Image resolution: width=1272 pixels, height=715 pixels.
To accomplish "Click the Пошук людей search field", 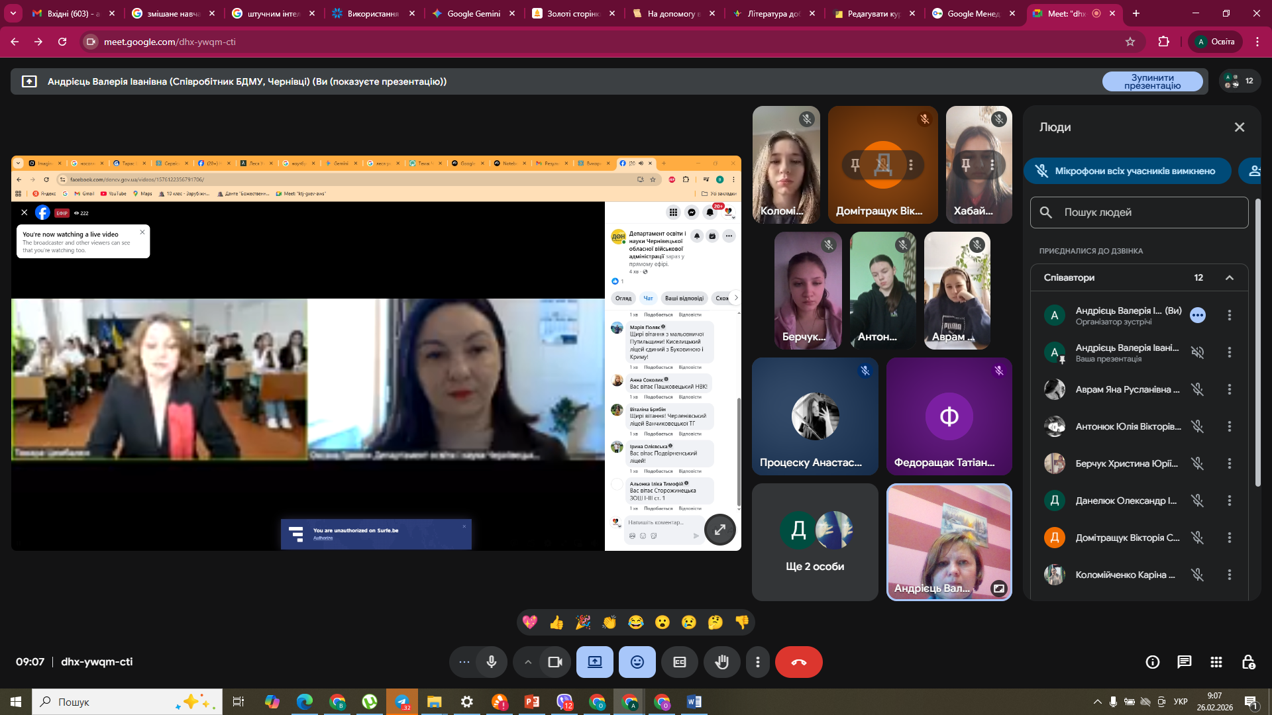I will pyautogui.click(x=1139, y=213).
